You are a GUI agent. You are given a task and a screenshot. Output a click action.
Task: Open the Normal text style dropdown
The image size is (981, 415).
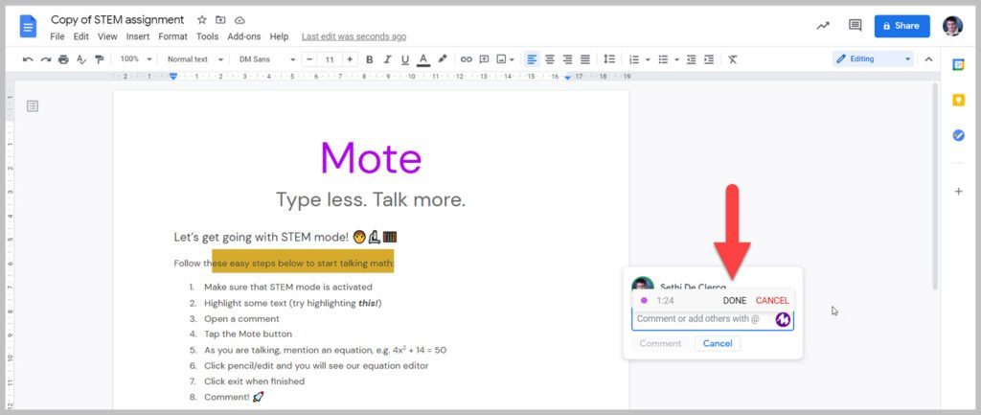[x=195, y=59]
